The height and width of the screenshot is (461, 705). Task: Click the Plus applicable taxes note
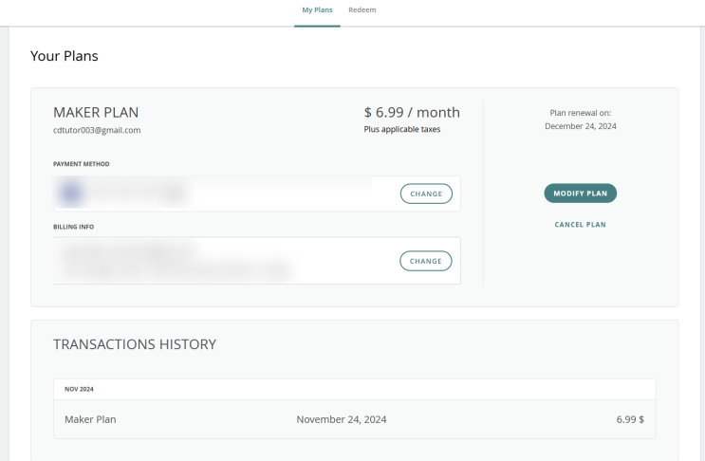click(x=402, y=129)
